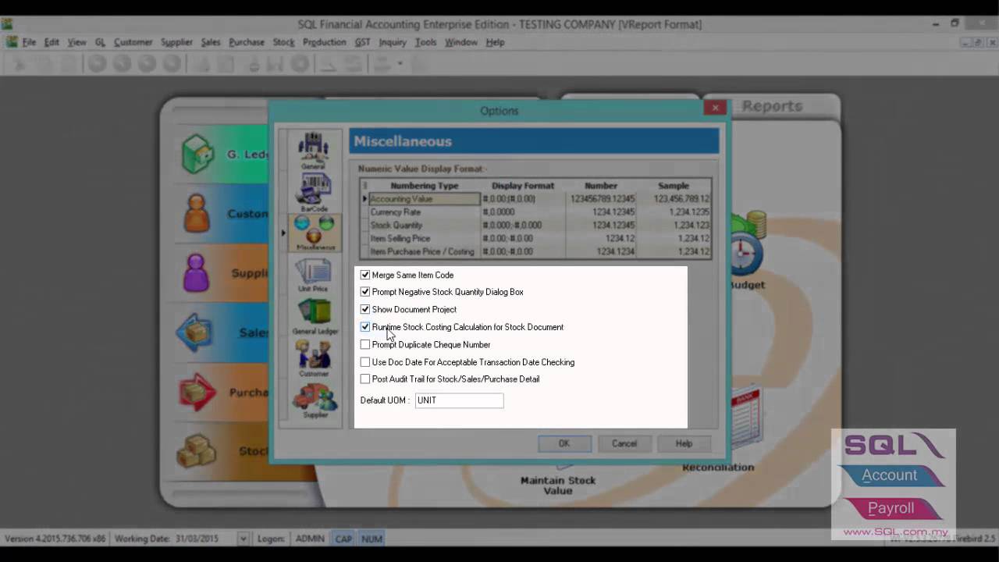Click G. Ledger cube icon in main window
The height and width of the screenshot is (562, 999).
(x=197, y=154)
